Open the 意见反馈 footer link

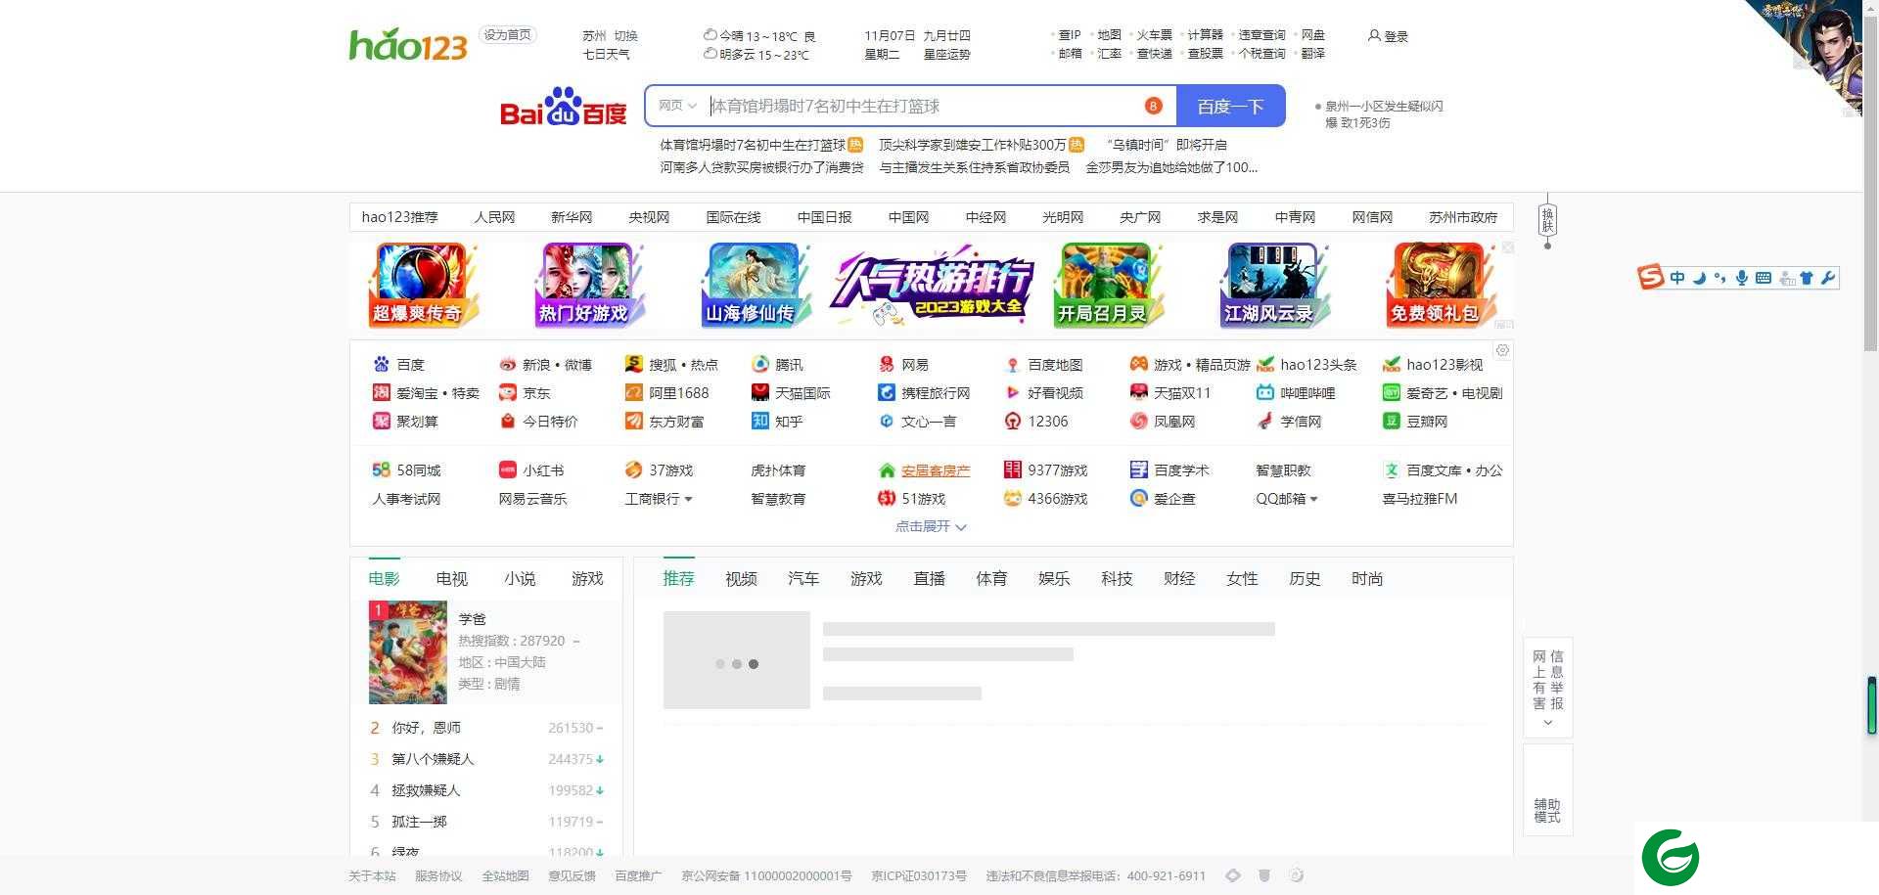coord(572,875)
